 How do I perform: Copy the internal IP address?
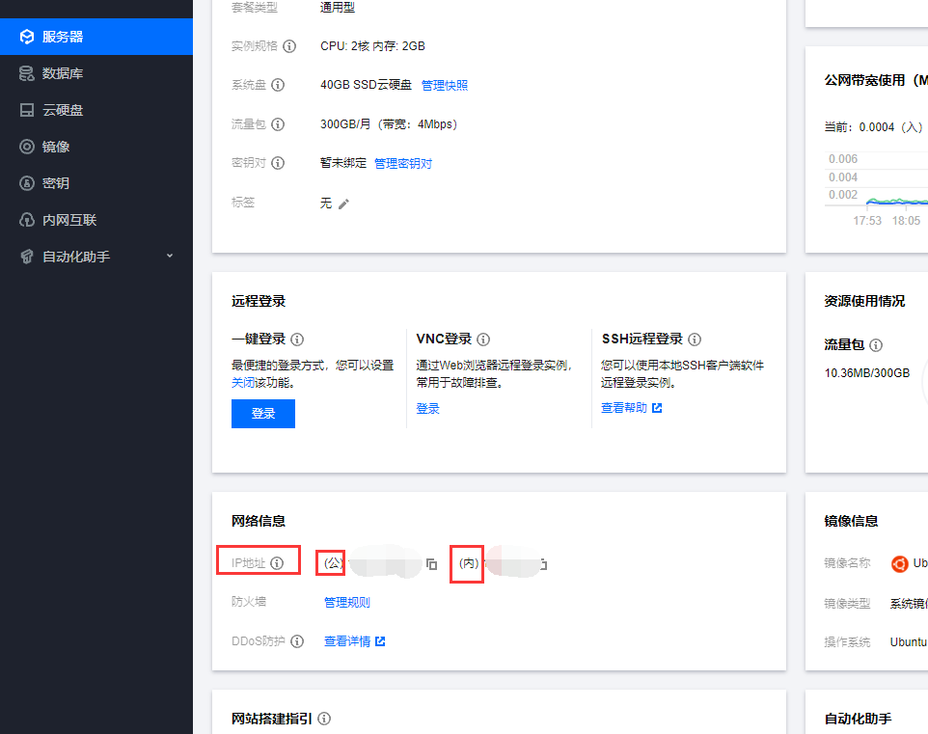coord(543,564)
